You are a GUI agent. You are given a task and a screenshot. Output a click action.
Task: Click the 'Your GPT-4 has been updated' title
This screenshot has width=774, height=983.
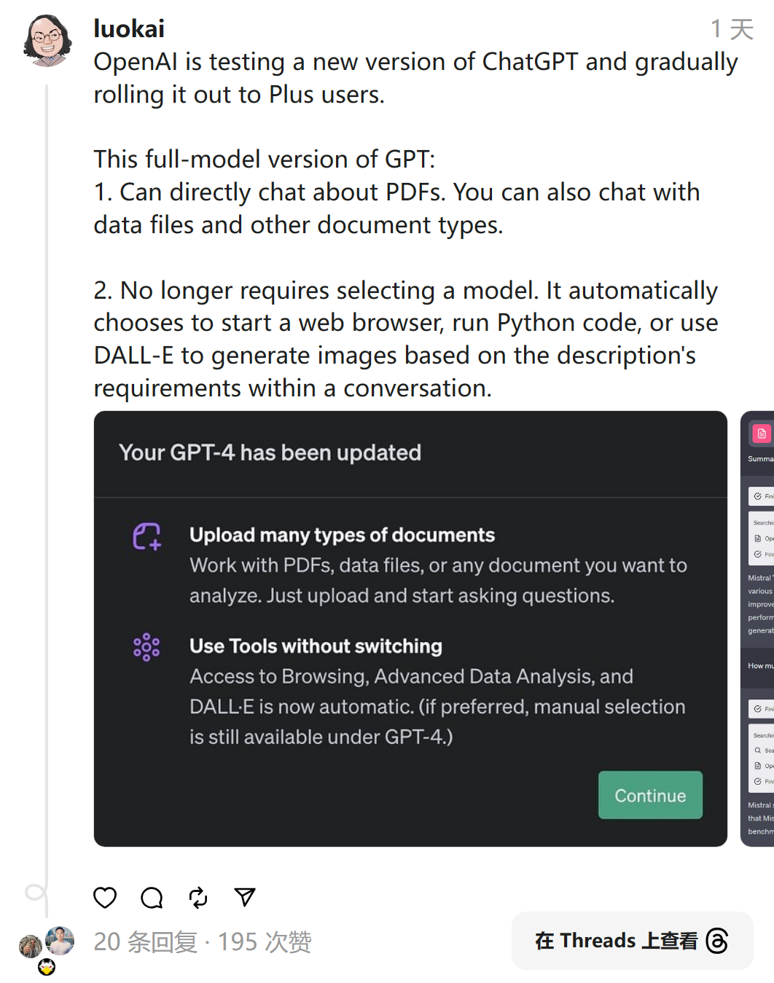pos(270,453)
